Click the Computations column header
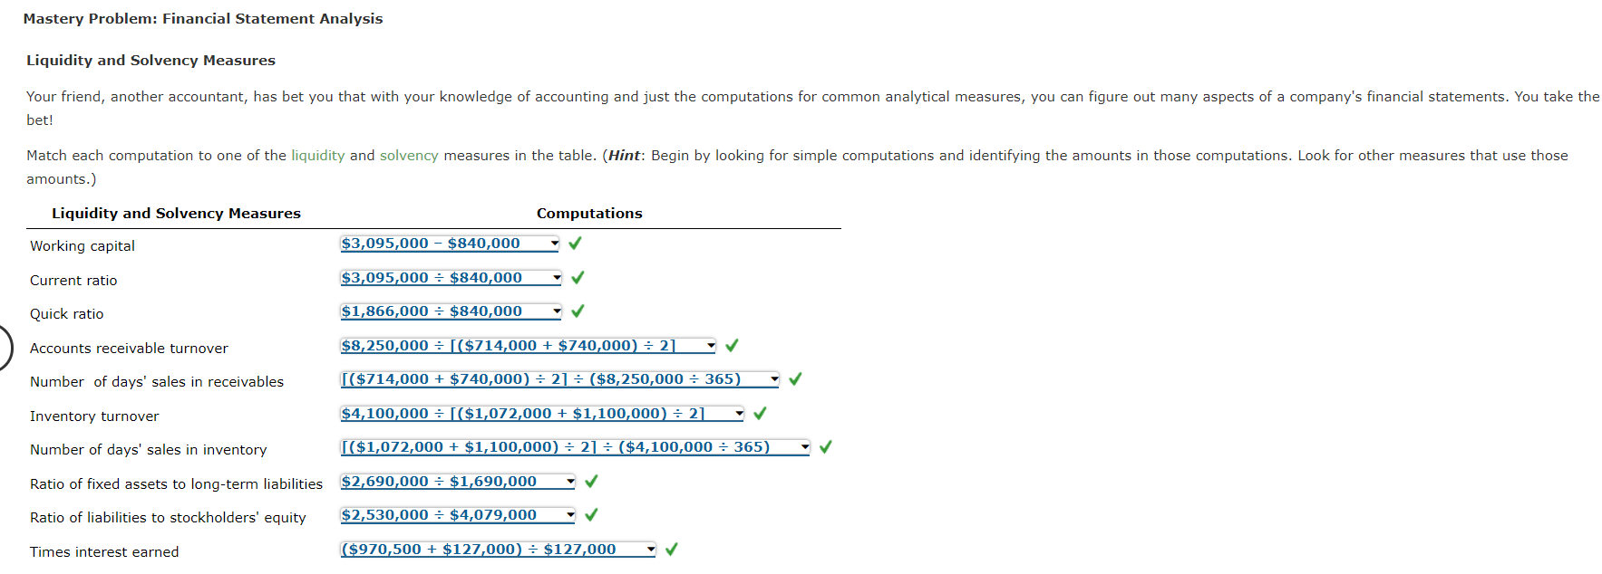Screen dimensions: 1602x574 click(588, 213)
